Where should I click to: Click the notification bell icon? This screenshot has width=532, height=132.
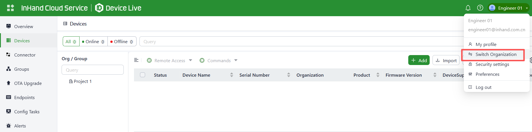(x=468, y=8)
